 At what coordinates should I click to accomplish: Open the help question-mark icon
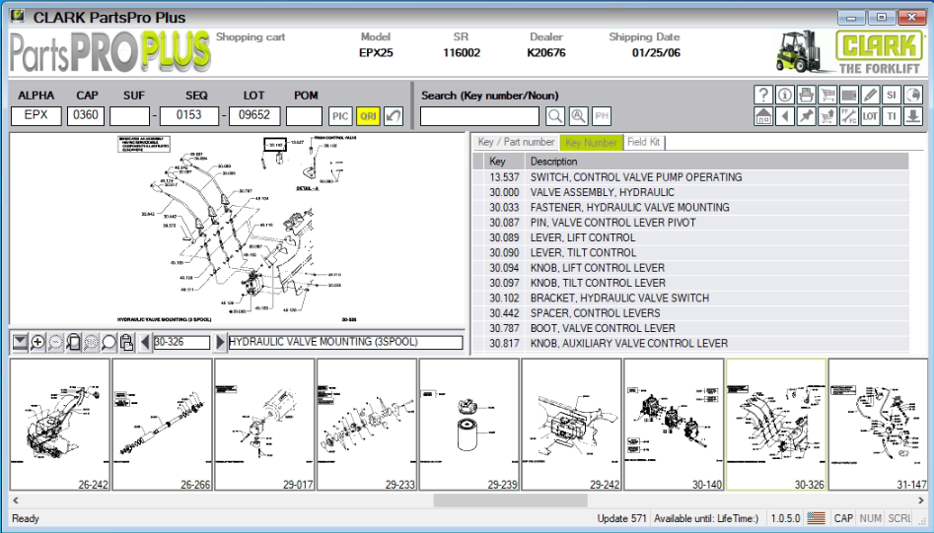(763, 95)
